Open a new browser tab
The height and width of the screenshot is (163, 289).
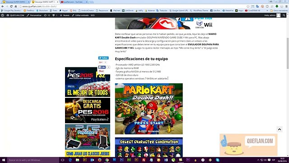click(92, 2)
